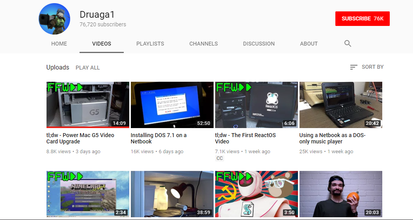Open 'Using a Netbook as a DOS-only music player' title
Image resolution: width=413 pixels, height=220 pixels.
click(x=332, y=138)
